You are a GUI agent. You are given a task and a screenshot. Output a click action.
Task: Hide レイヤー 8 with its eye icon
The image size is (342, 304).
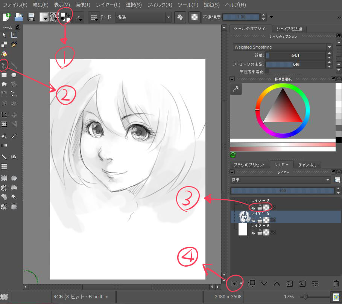(x=254, y=207)
